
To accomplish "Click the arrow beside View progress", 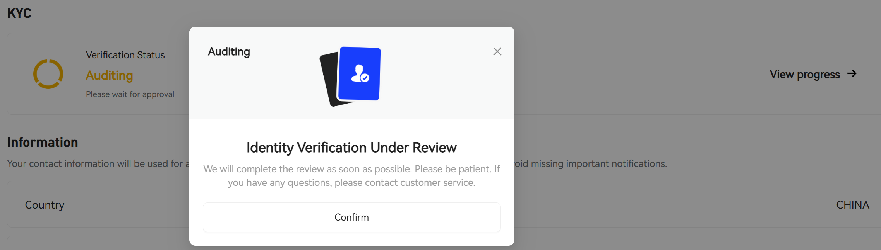I will (852, 73).
